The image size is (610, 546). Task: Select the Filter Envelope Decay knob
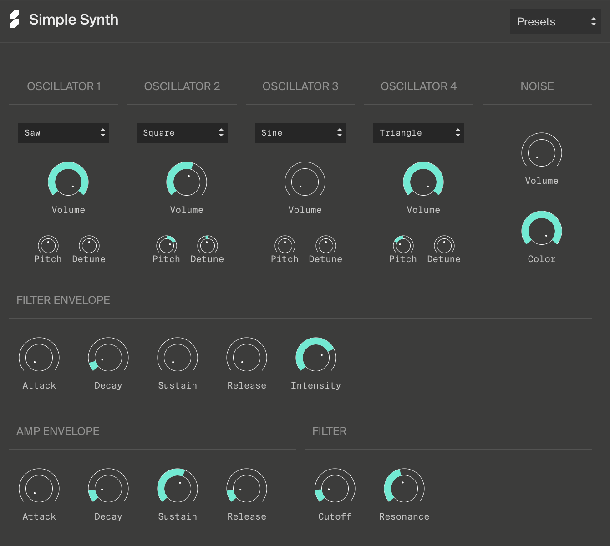click(x=108, y=356)
